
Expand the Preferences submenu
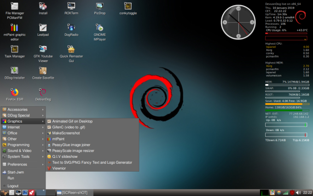23,164
